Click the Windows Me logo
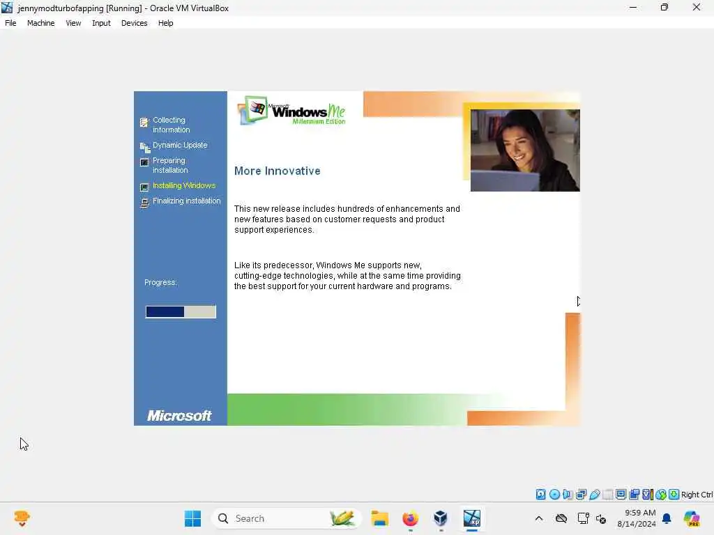714x535 pixels. (291, 110)
